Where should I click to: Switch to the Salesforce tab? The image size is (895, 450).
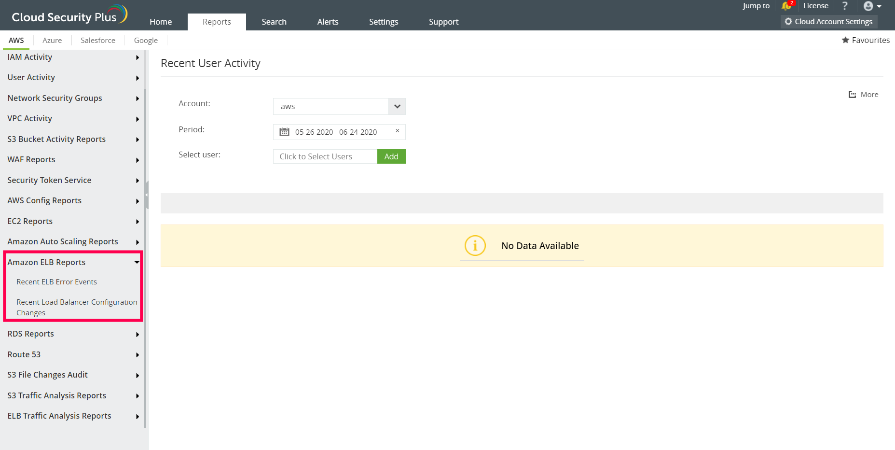click(97, 40)
